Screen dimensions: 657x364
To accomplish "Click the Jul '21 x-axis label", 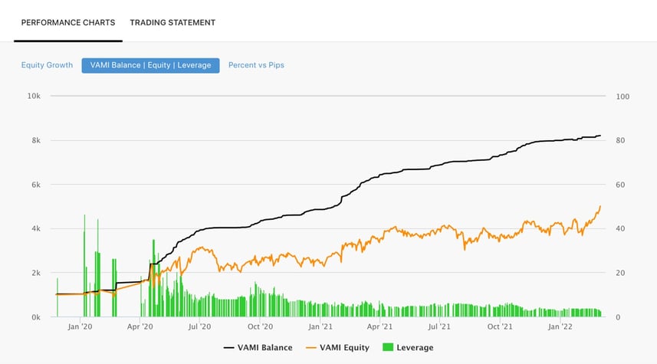I will (x=439, y=326).
